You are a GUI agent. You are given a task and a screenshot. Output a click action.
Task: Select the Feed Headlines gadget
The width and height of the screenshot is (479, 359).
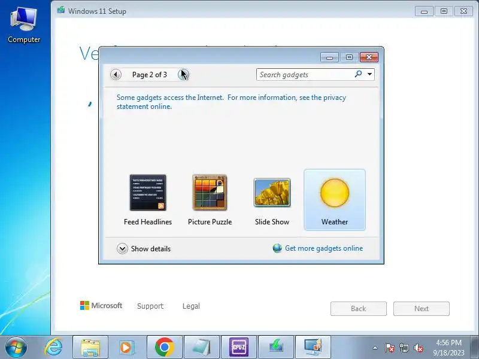148,200
